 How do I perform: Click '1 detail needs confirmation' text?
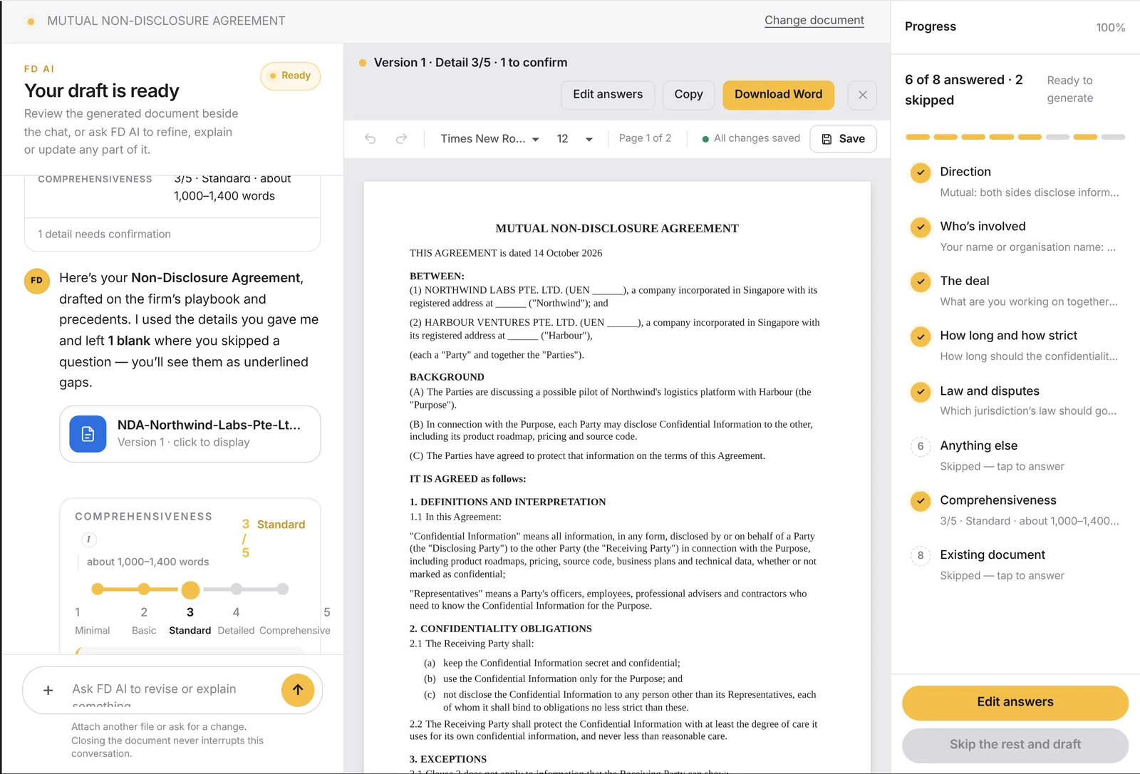pyautogui.click(x=104, y=234)
